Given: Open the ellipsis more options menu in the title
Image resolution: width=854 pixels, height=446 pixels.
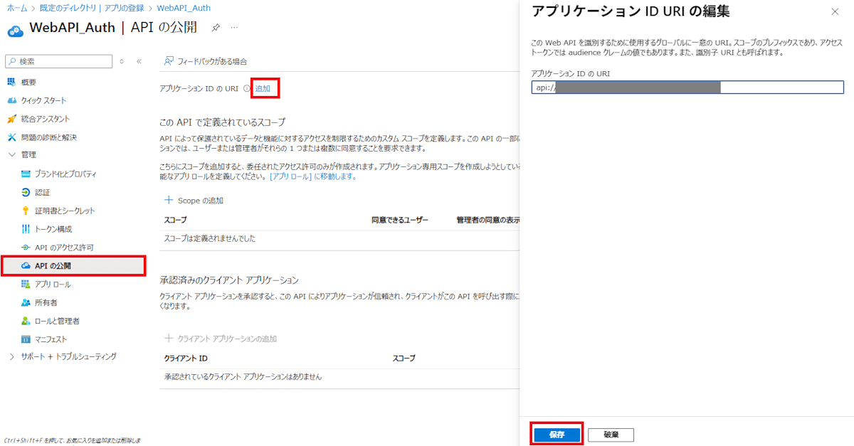Looking at the screenshot, I should (234, 28).
